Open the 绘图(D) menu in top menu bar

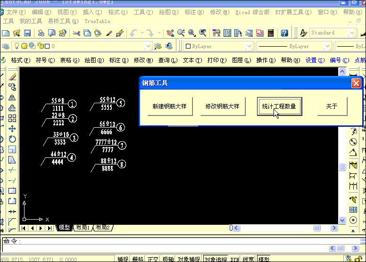168,12
